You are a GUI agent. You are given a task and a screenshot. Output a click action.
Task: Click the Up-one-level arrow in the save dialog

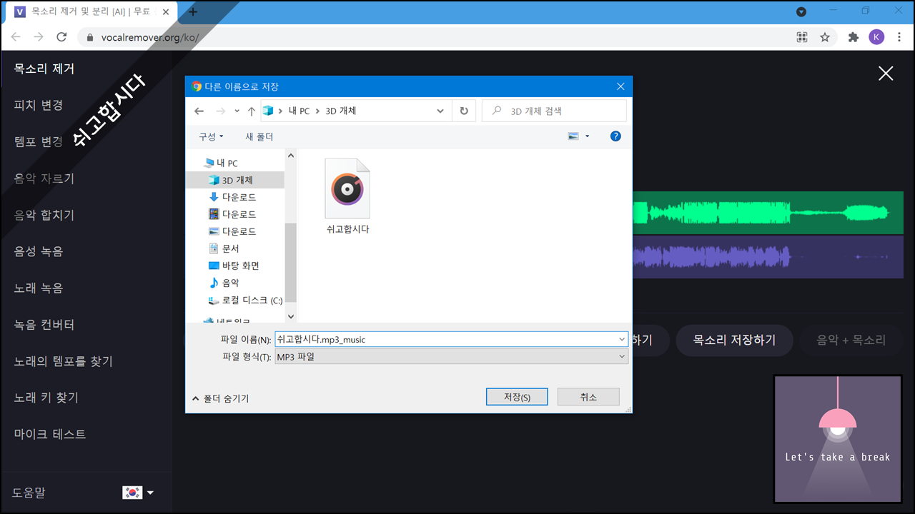[x=252, y=111]
